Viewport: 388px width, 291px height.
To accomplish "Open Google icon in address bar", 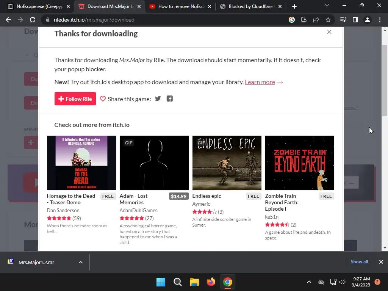I will point(291,20).
